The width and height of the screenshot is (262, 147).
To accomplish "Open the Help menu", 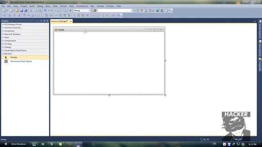I will coord(119,6).
